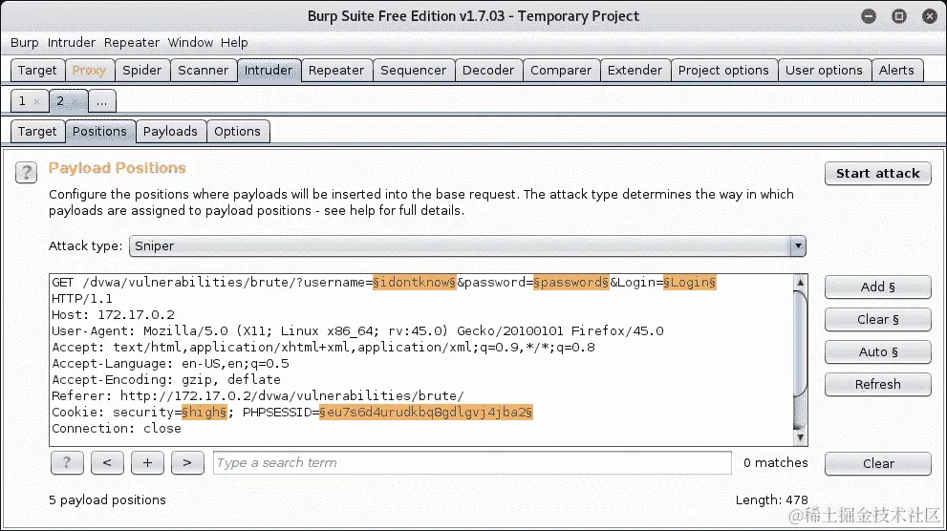Switch to the Decoder tab
Screen dimensions: 947x531
coord(488,70)
